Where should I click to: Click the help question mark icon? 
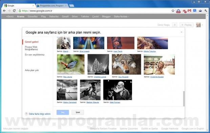tap(26, 114)
